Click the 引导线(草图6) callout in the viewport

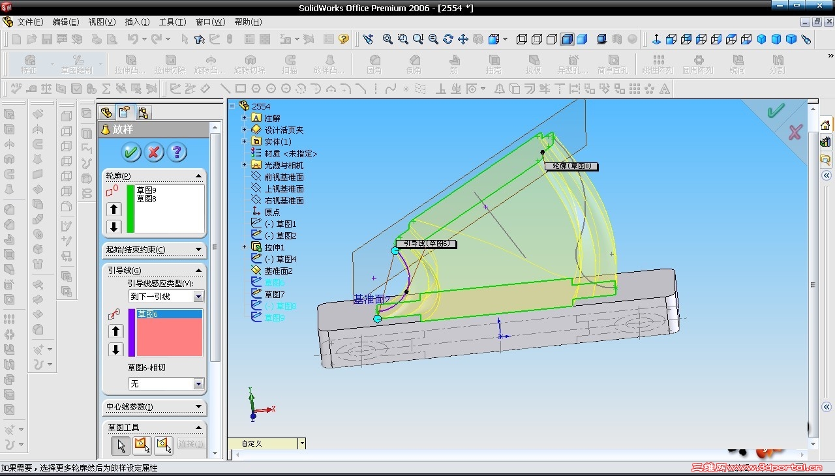point(426,244)
